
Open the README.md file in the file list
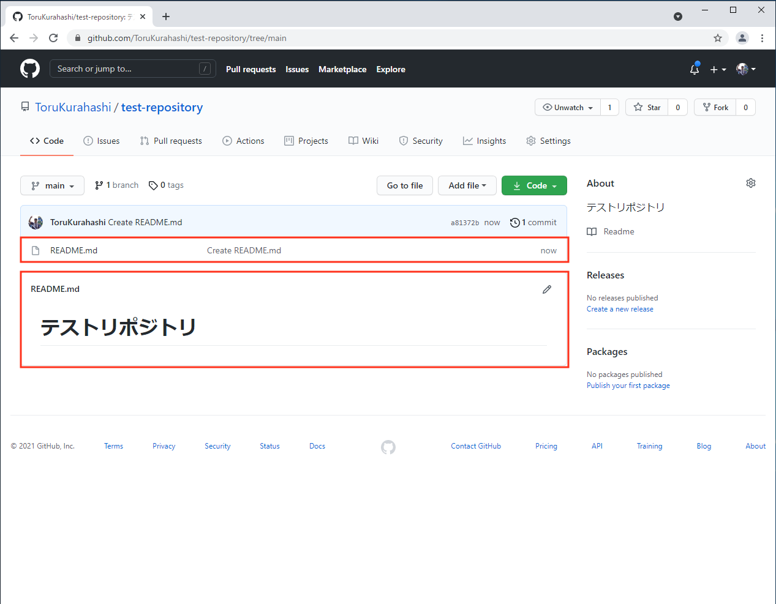point(73,250)
